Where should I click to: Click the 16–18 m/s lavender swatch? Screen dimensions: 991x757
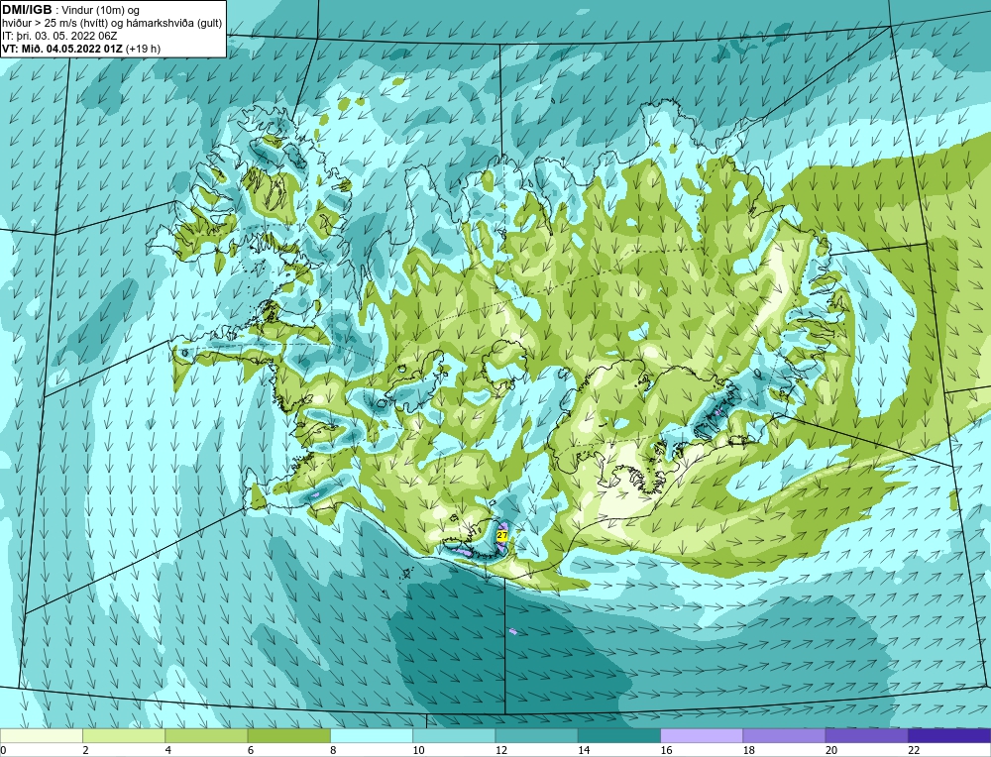[702, 735]
